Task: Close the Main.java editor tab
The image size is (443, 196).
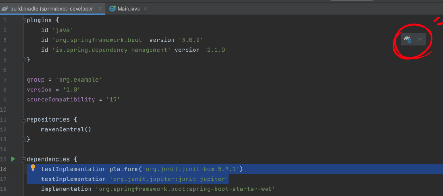Action: pyautogui.click(x=145, y=9)
